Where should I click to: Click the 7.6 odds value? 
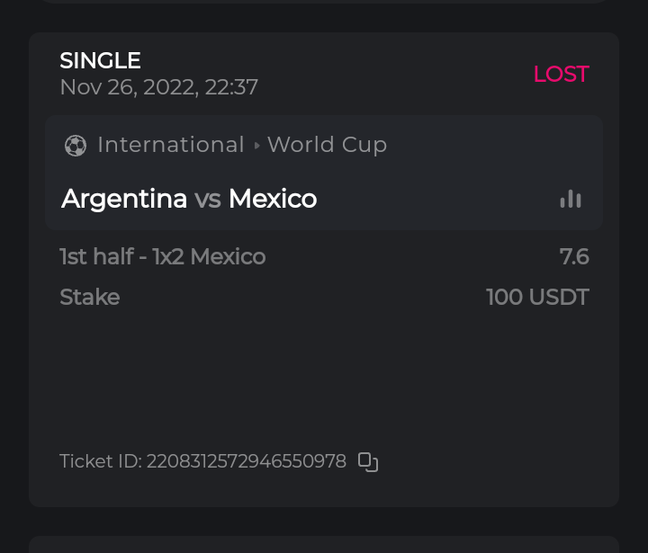(574, 257)
